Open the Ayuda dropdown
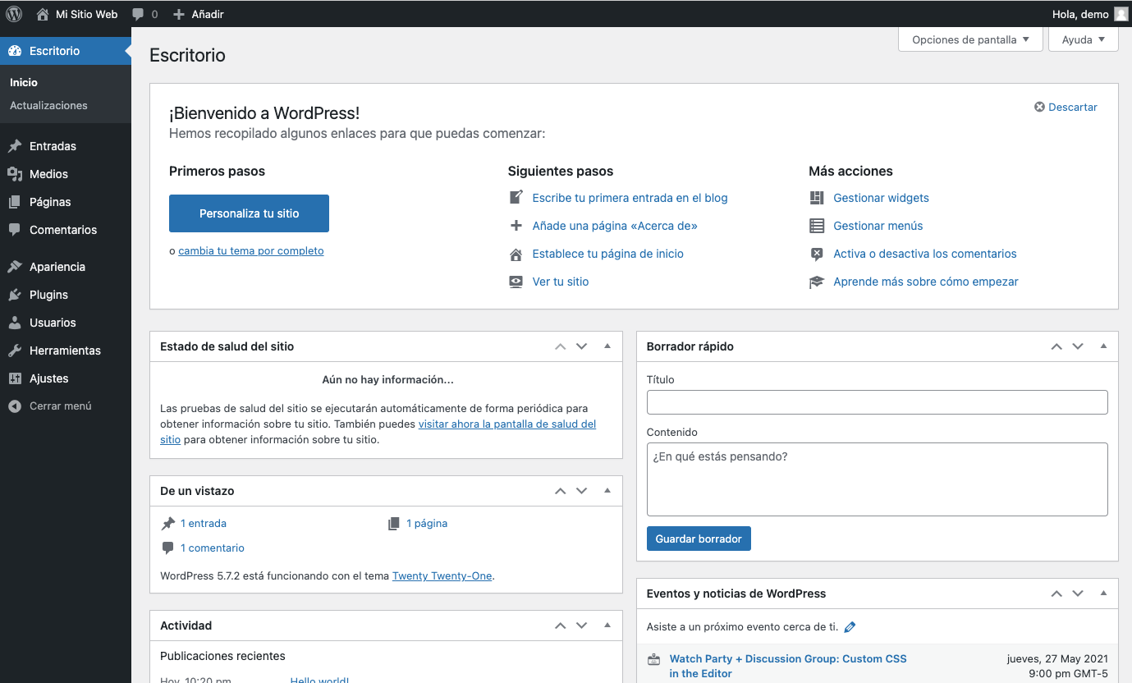Screen dimensions: 1132x683 (1083, 39)
